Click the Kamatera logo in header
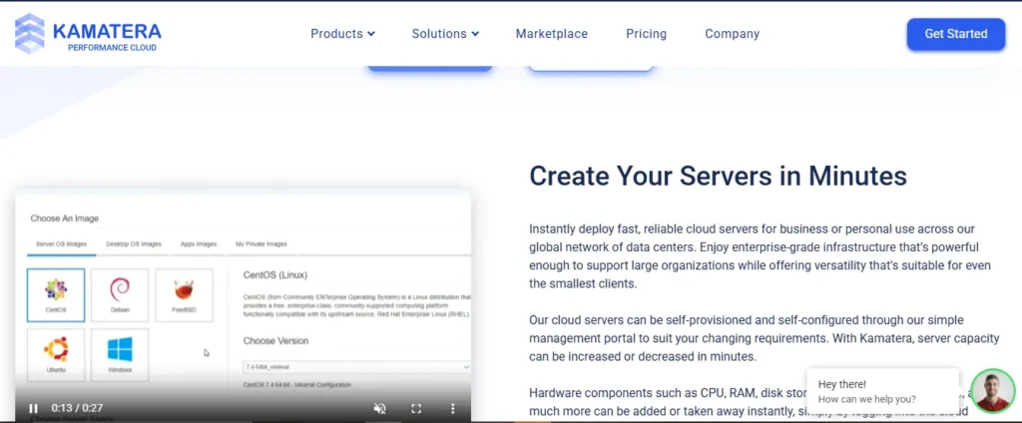Viewport: 1022px width, 423px height. (x=88, y=33)
